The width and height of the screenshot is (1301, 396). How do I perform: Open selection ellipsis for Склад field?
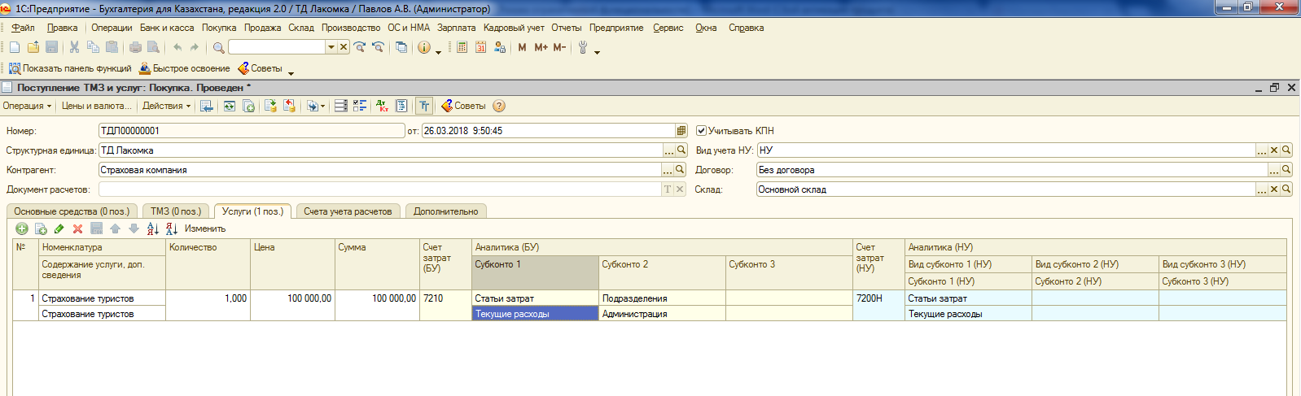click(1262, 189)
